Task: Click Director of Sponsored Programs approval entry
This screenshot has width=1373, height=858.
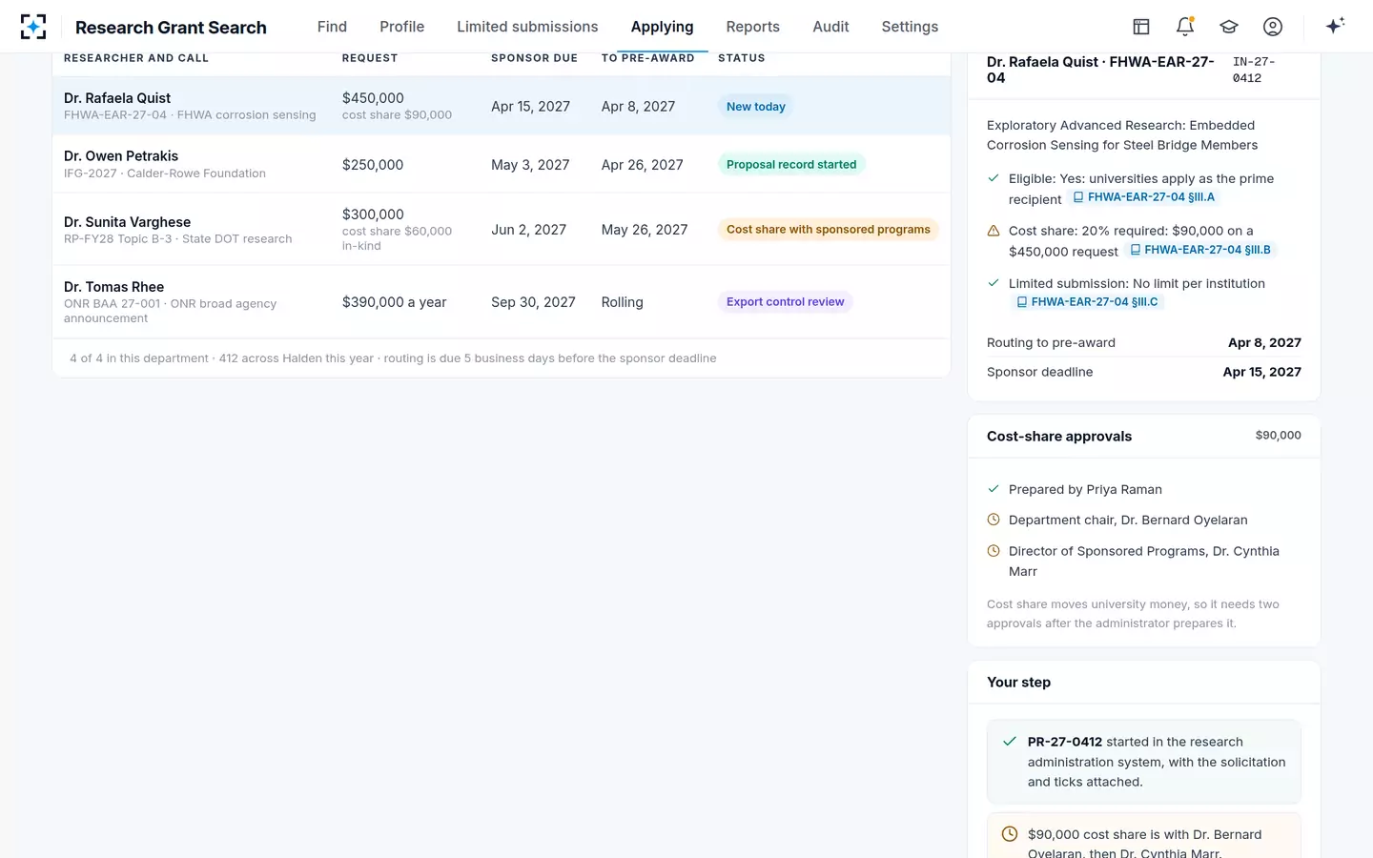Action: pyautogui.click(x=1144, y=562)
